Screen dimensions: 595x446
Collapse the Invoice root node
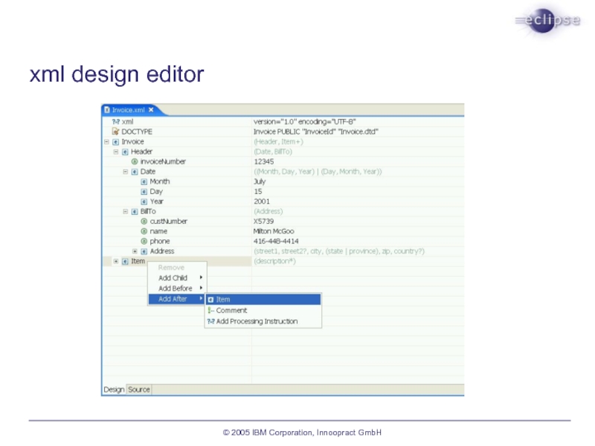[x=106, y=141]
